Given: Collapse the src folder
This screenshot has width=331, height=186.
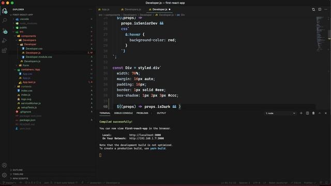Looking at the screenshot, I should point(21,32).
